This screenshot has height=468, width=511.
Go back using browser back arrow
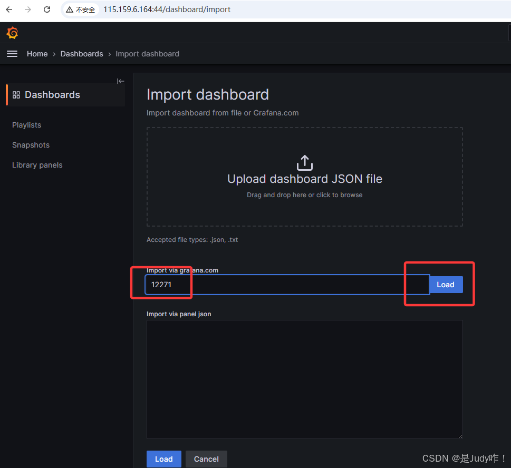tap(9, 9)
